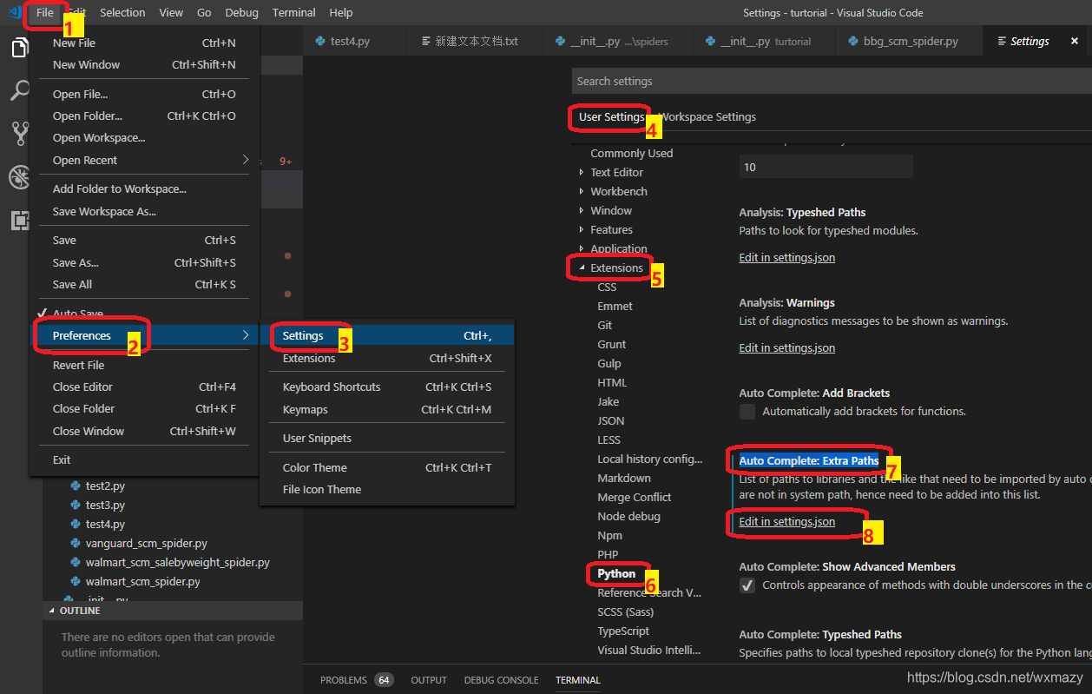Choose Save All from File menu
1092x694 pixels.
coord(144,285)
